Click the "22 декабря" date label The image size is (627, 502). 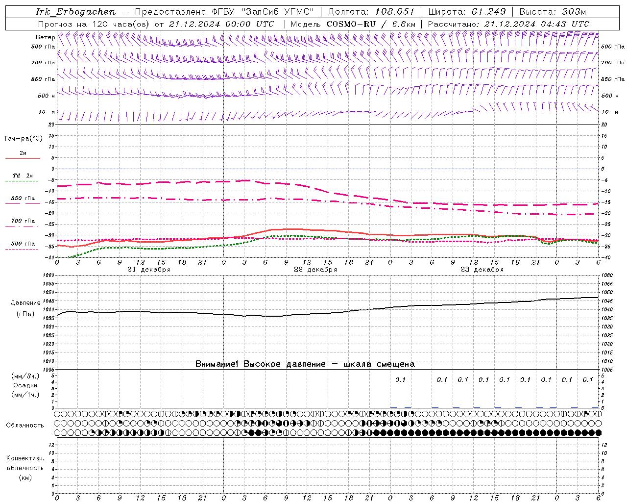point(315,270)
